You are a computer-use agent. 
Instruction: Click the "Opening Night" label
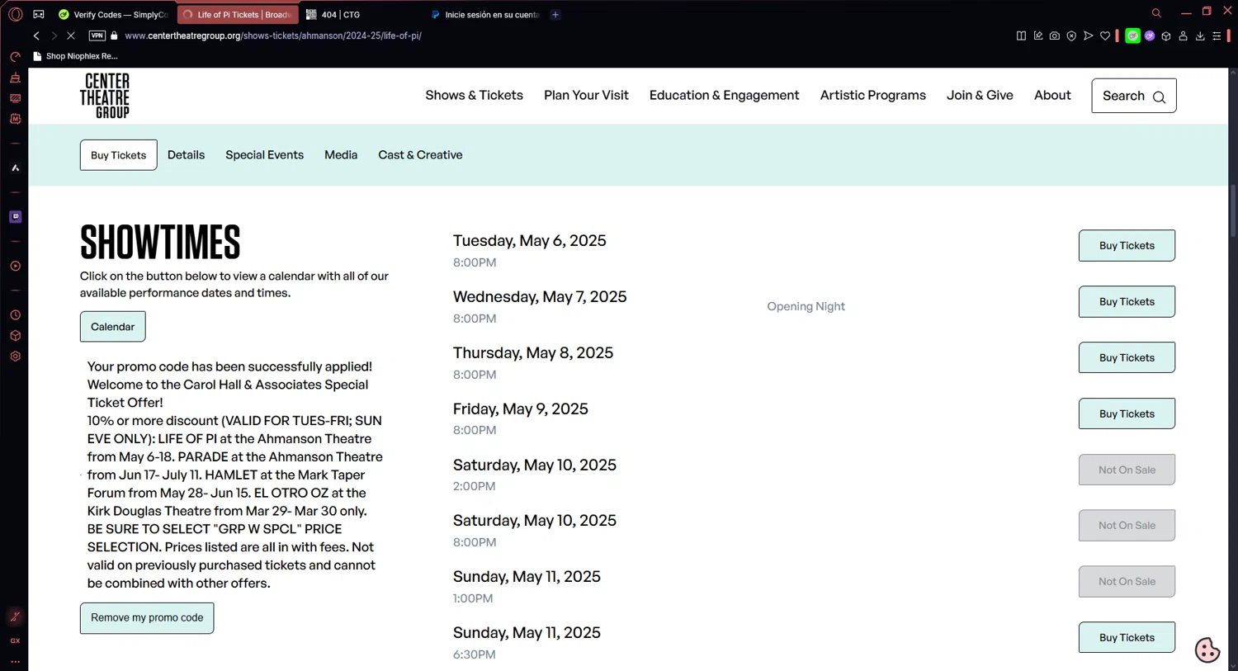click(x=806, y=306)
